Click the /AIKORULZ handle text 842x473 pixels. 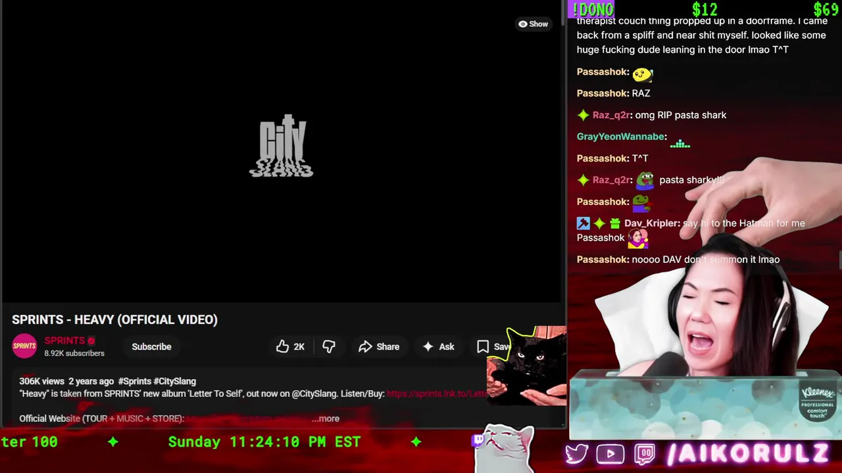pyautogui.click(x=747, y=454)
